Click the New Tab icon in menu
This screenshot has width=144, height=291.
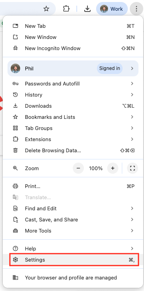(15, 26)
